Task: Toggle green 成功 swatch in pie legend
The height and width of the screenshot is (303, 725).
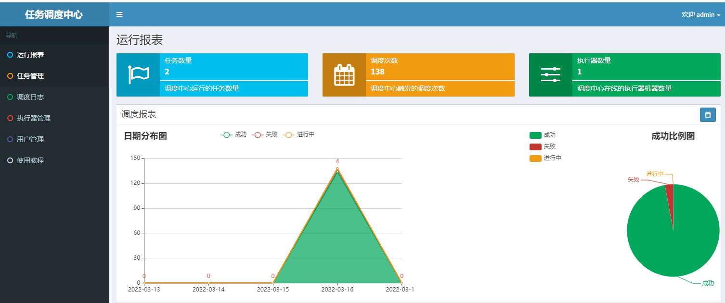Action: coord(535,135)
